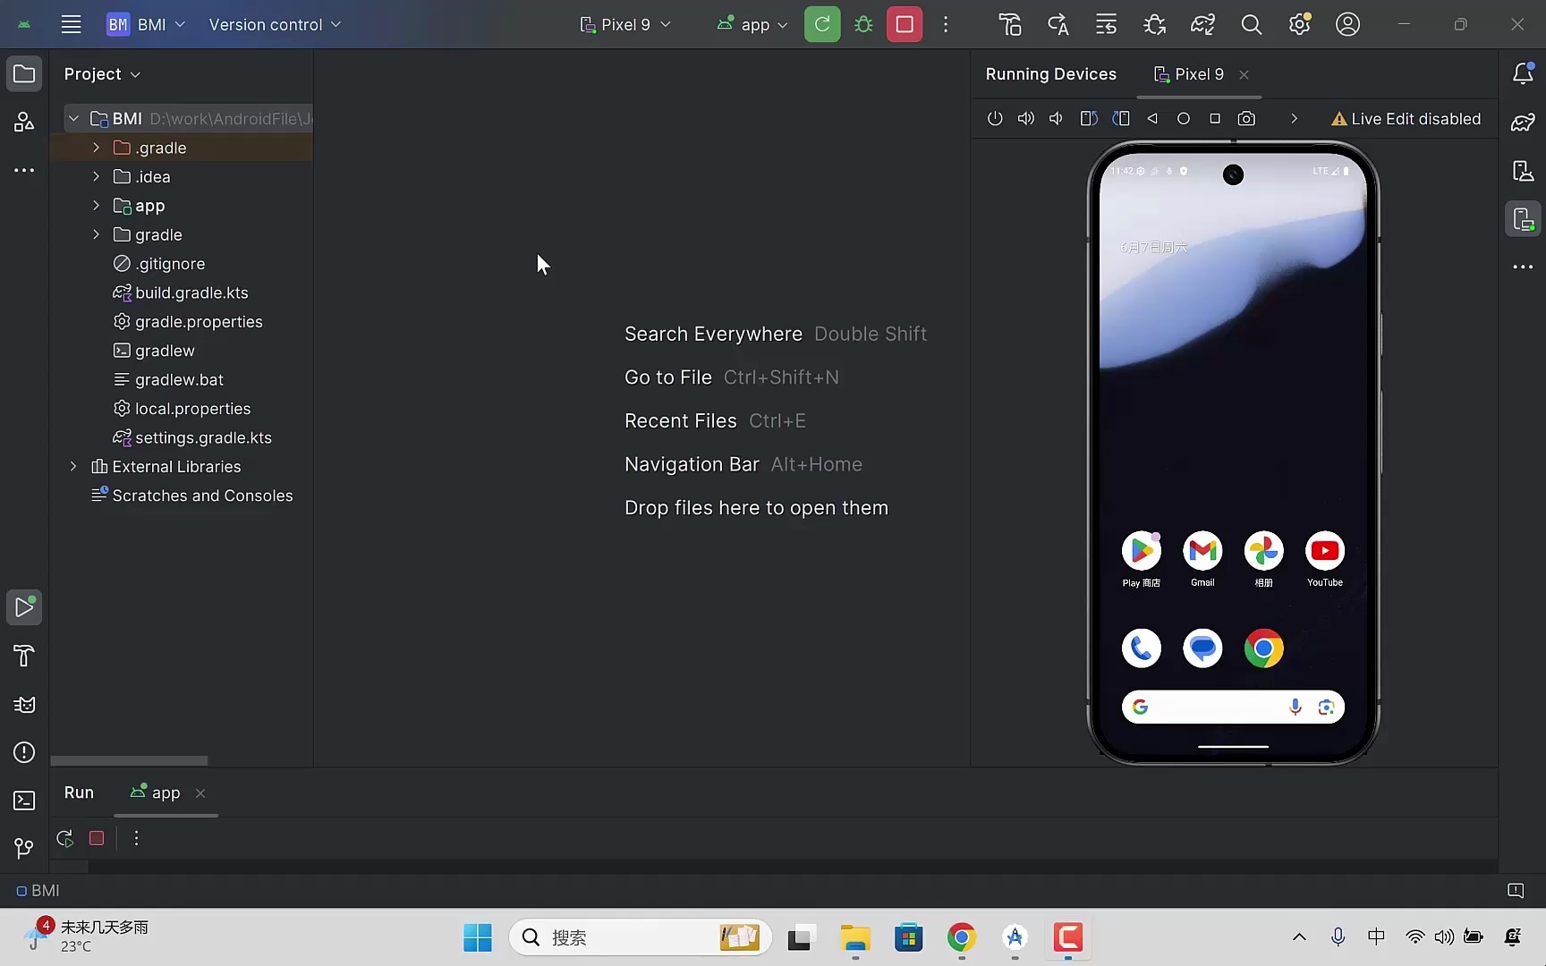
Task: Toggle the Project tool window folder icon
Action: 24,73
